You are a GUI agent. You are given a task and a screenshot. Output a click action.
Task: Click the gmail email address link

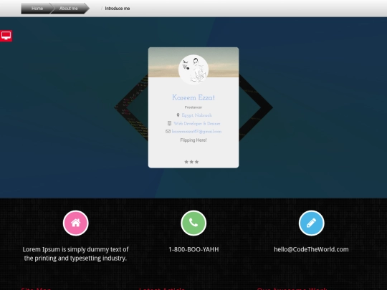tap(196, 132)
